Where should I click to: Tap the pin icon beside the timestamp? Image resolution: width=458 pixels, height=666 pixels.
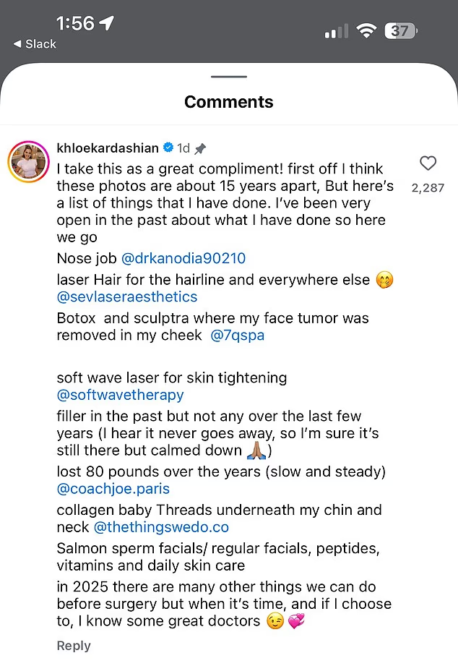[200, 148]
